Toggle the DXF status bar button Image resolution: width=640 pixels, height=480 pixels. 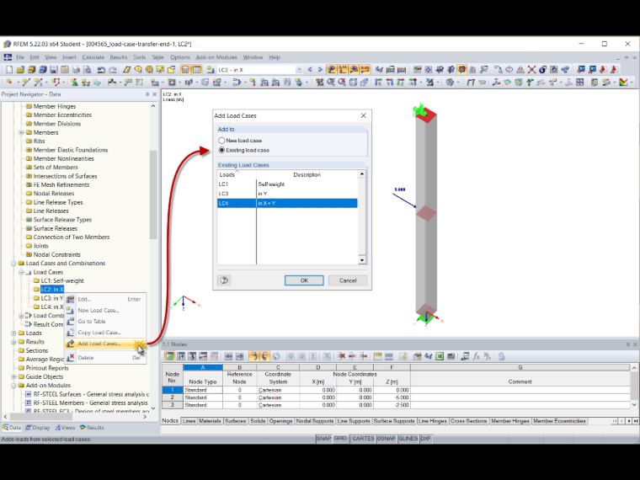tap(426, 439)
